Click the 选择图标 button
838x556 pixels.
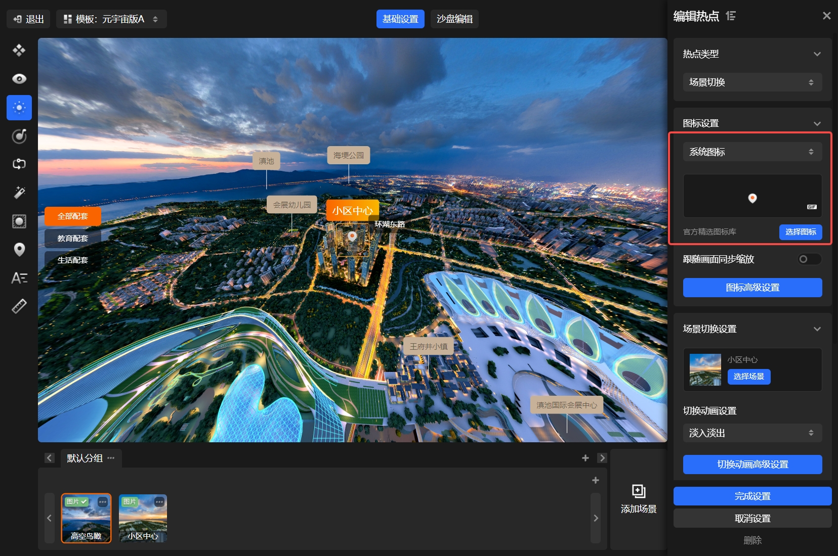(800, 232)
